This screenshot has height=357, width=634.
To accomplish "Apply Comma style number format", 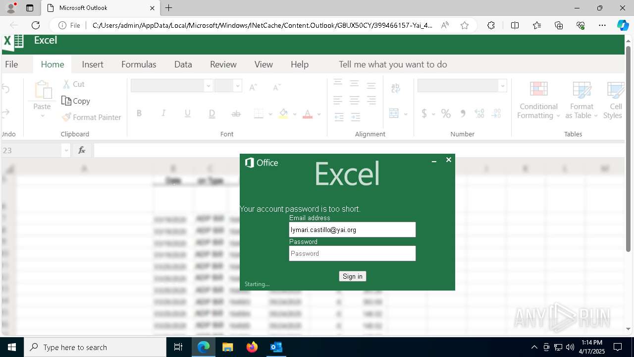I will pyautogui.click(x=463, y=114).
